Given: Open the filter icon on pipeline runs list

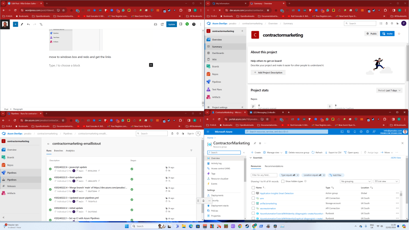Looking at the screenshot, I should pyautogui.click(x=191, y=151).
